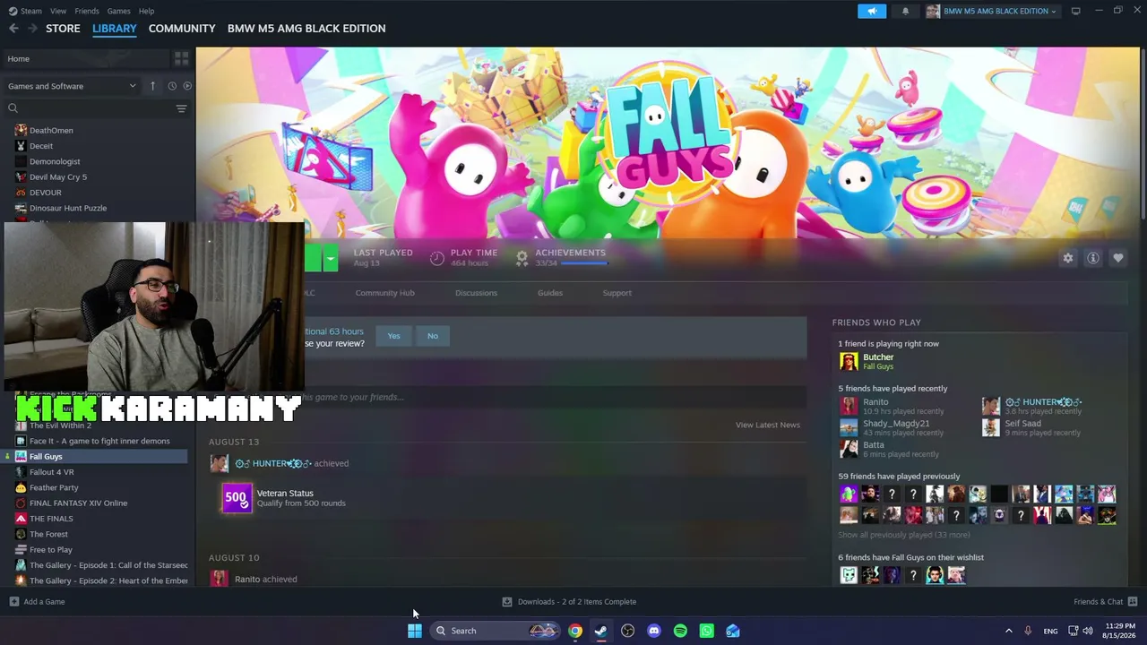Screen dimensions: 1147x645
Task: Click friend name Shady_Magdy21
Action: (896, 424)
